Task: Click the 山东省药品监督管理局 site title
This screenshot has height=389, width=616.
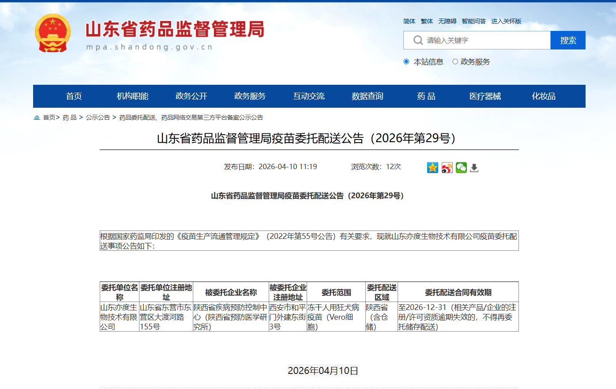Action: (175, 29)
